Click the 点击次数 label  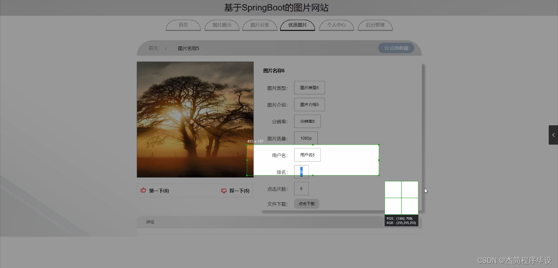pos(277,189)
